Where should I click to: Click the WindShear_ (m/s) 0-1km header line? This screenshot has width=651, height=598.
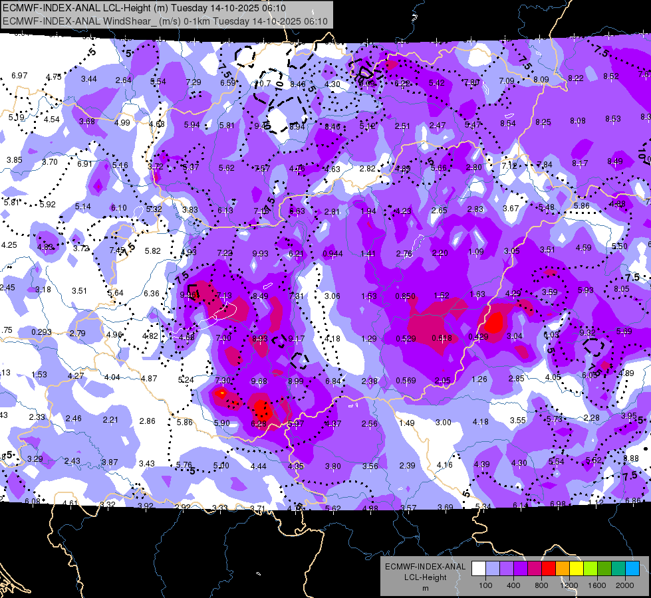click(165, 21)
